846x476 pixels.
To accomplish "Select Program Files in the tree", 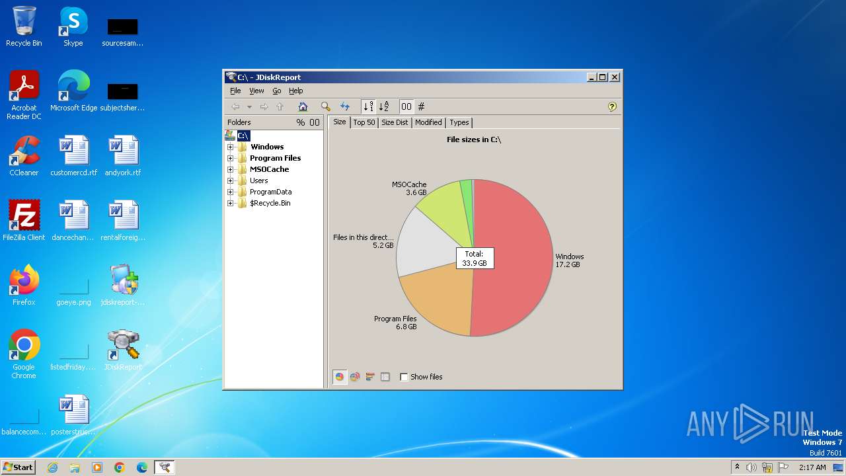I will pyautogui.click(x=275, y=158).
